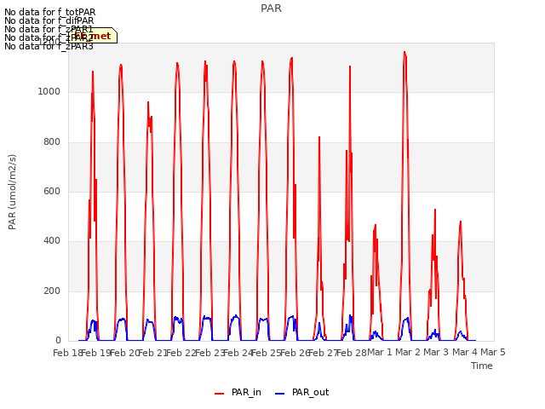Click the highest red PAR_in peak on Mar 2

[x=404, y=52]
